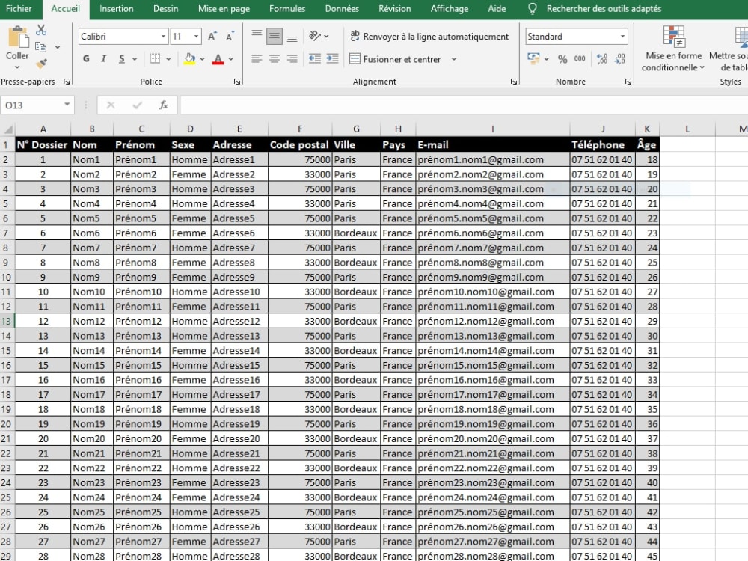Switch to Mise en page tab
The height and width of the screenshot is (561, 748).
pos(224,8)
